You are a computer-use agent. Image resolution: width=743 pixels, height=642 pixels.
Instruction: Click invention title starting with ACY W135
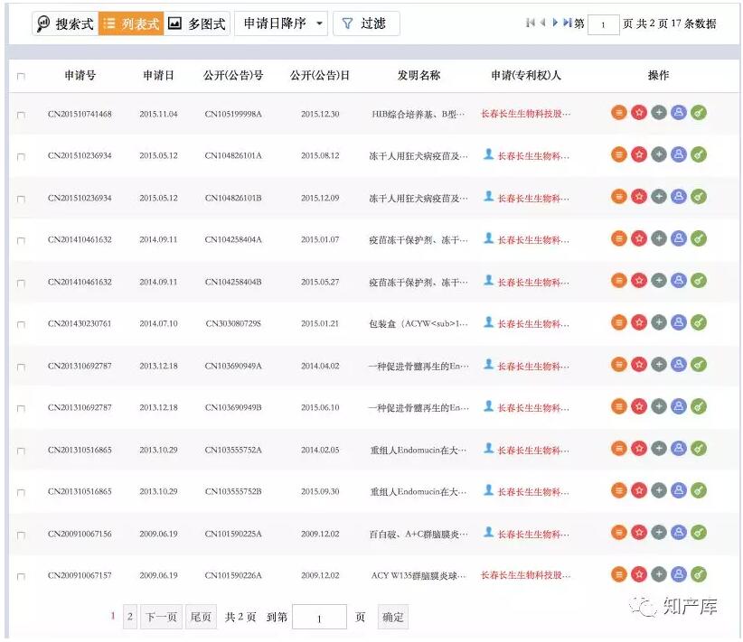click(x=419, y=576)
